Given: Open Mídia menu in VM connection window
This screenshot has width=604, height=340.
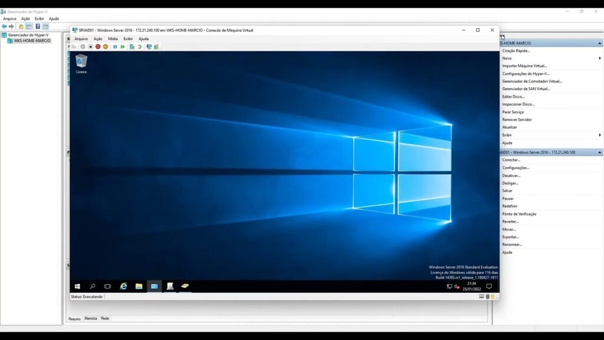Looking at the screenshot, I should pyautogui.click(x=113, y=38).
